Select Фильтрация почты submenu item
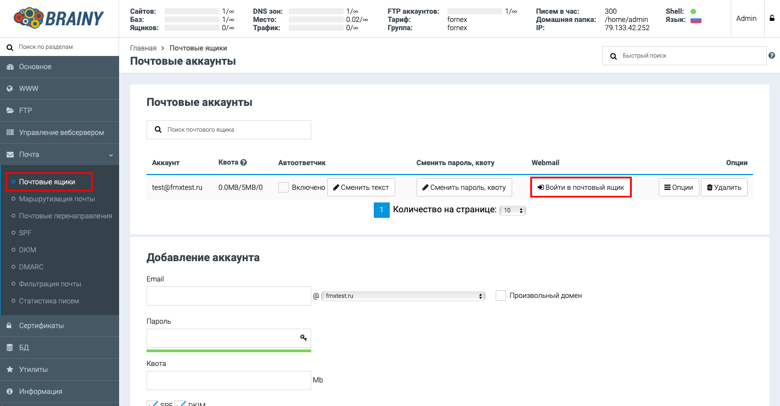This screenshot has height=406, width=780. (50, 284)
